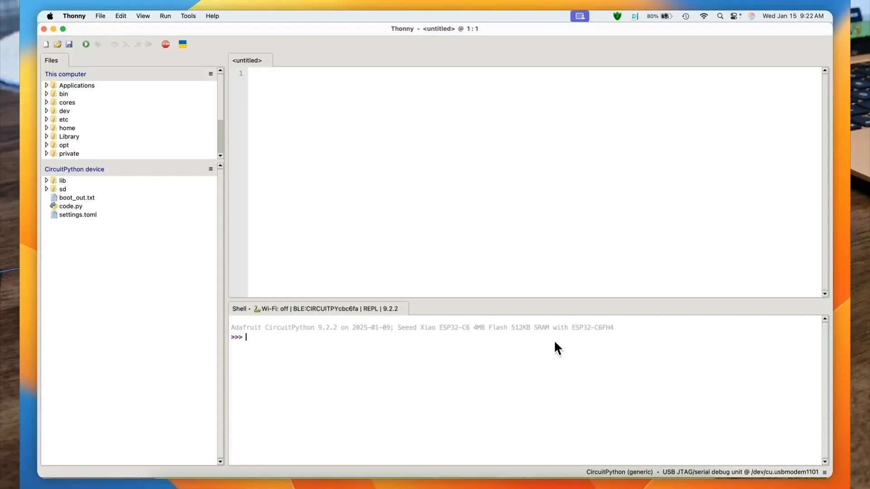
Task: Click the Ukraine flag support icon
Action: click(183, 44)
